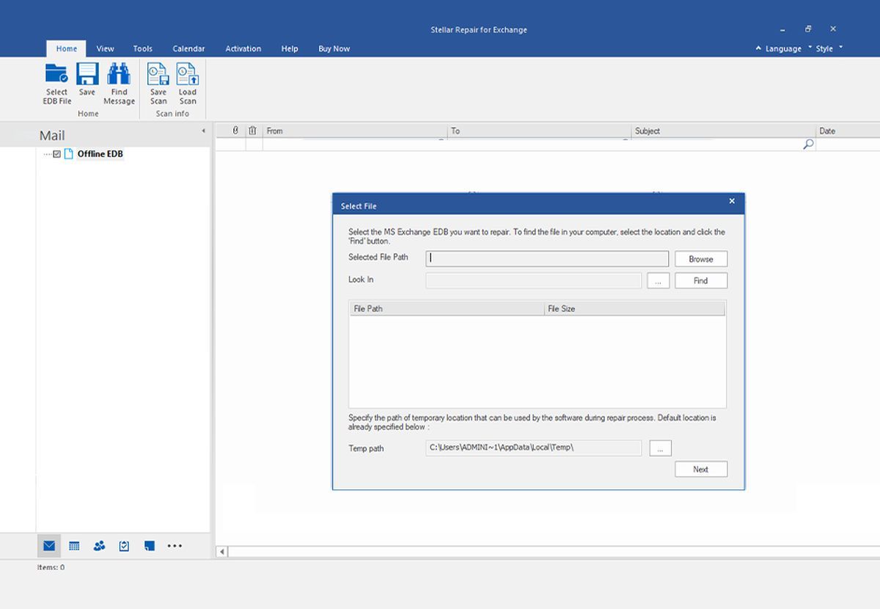Toggle the Offline EDB checkbox
The height and width of the screenshot is (609, 880).
tap(57, 154)
